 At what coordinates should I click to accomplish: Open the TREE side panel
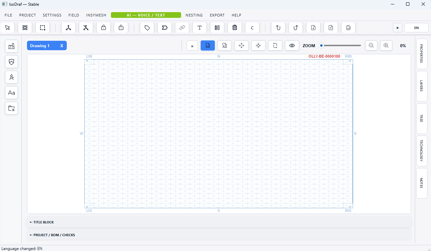pyautogui.click(x=422, y=118)
